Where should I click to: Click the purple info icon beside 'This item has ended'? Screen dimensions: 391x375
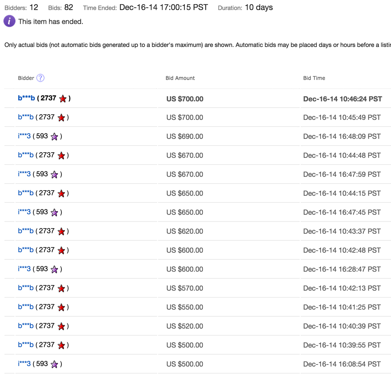9,21
